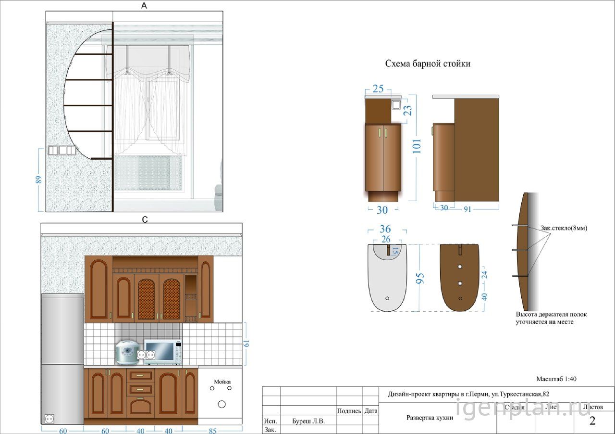This screenshot has width=615, height=434.
Task: Click the 'Развертка кухни' title block cell
Action: click(430, 418)
